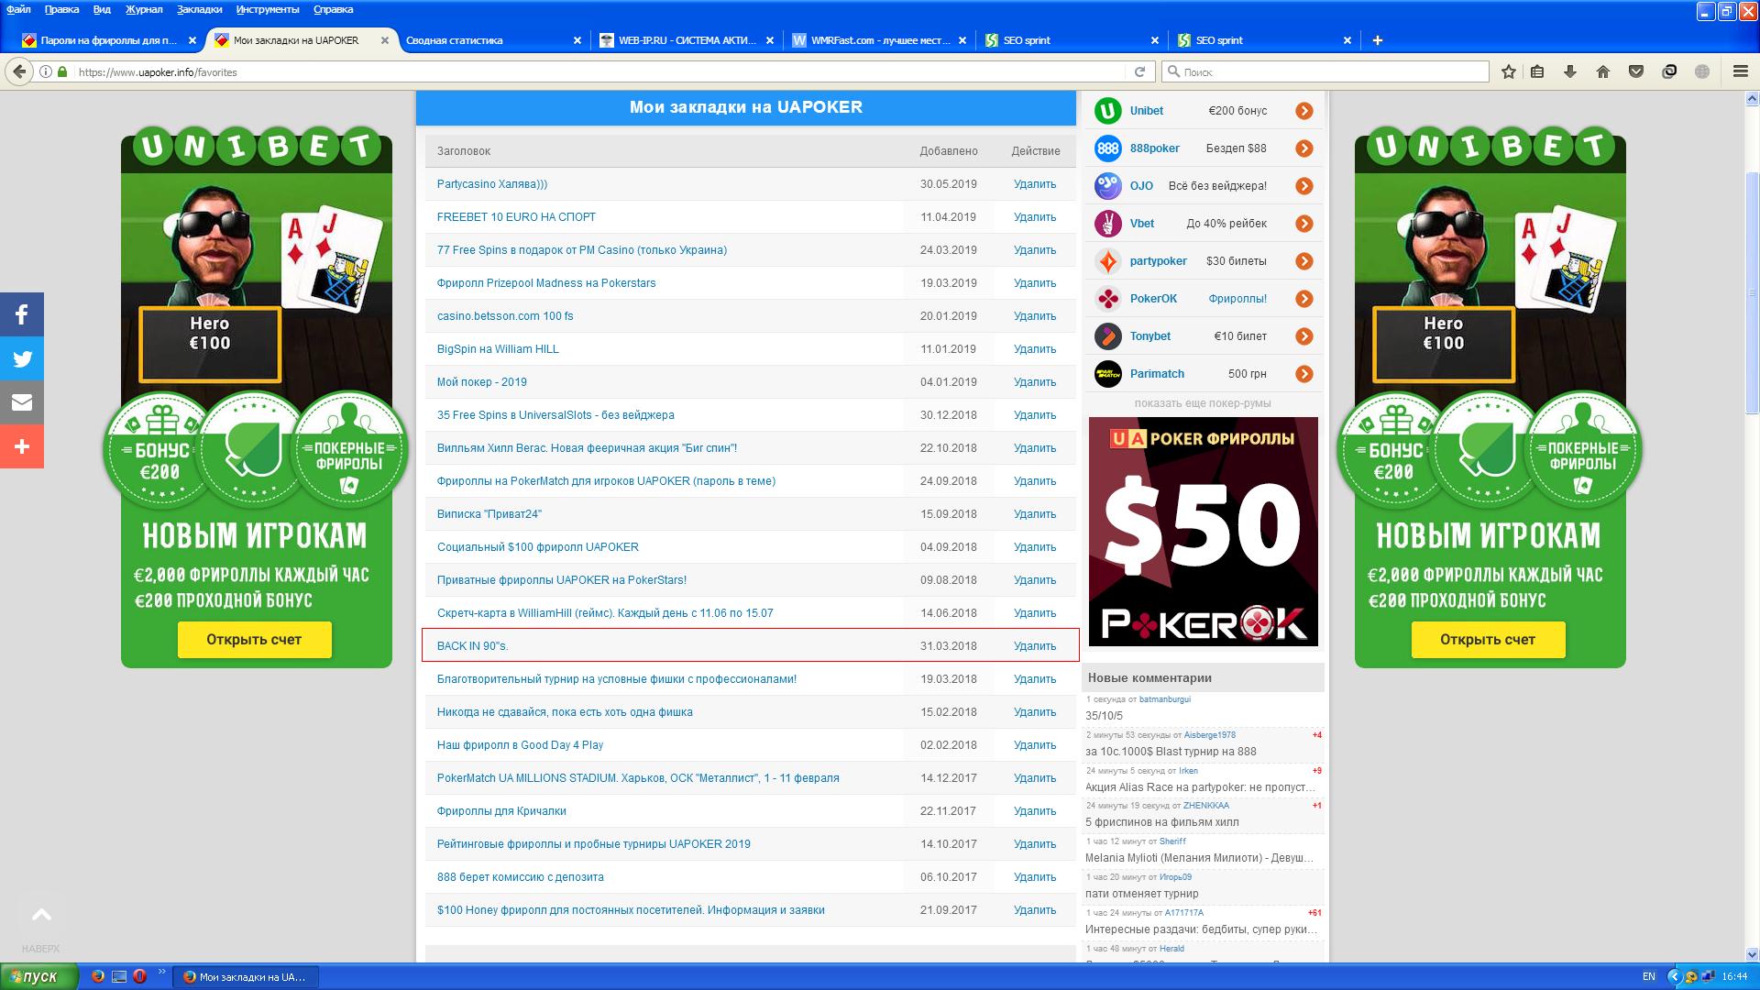This screenshot has height=990, width=1760.
Task: Reload the page with refresh icon
Action: click(x=1139, y=71)
